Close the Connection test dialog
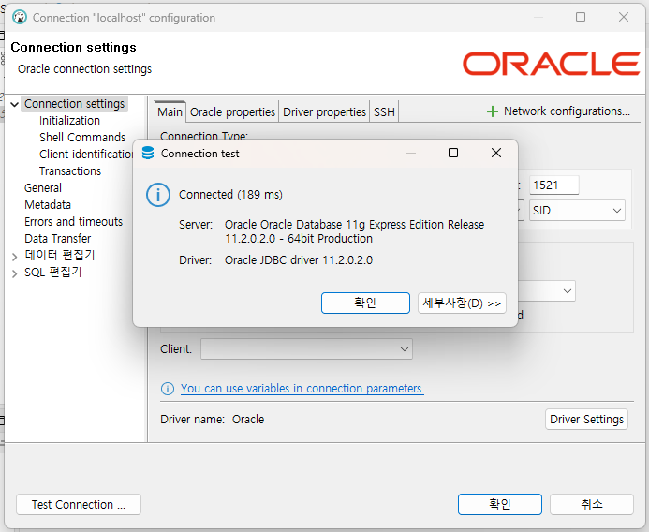The width and height of the screenshot is (649, 532). [496, 153]
